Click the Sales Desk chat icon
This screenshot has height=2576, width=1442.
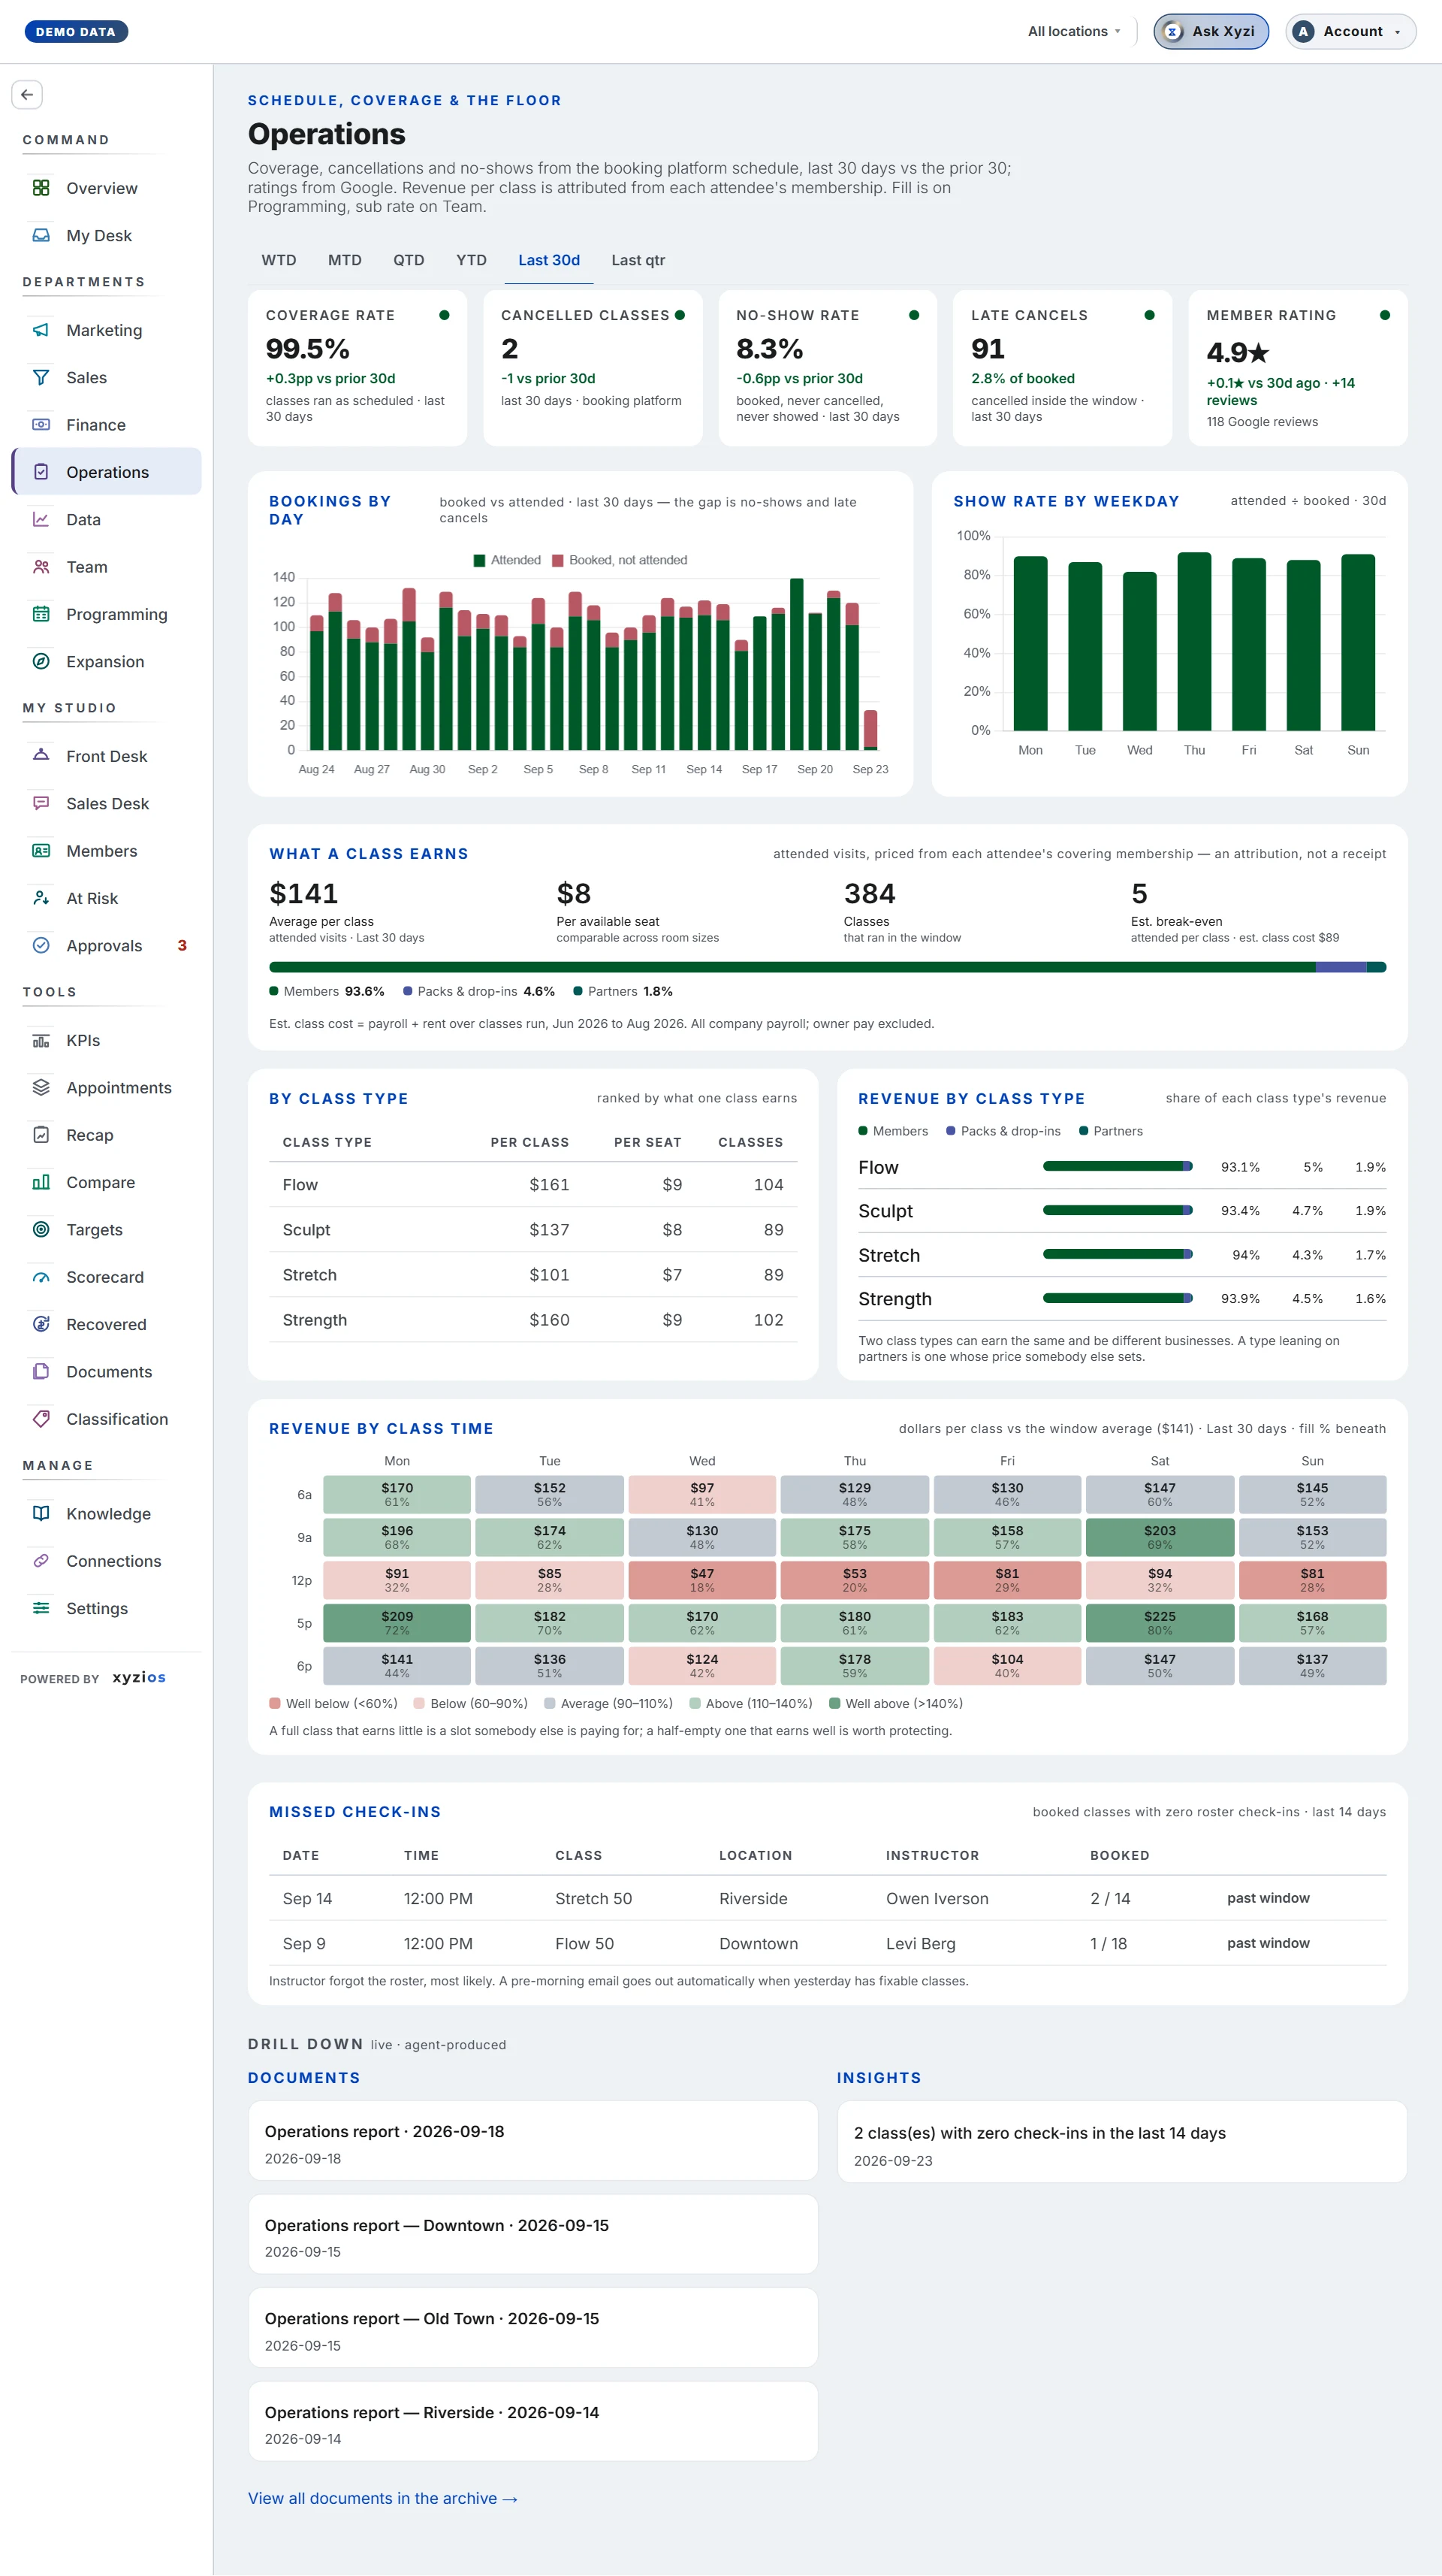[41, 803]
